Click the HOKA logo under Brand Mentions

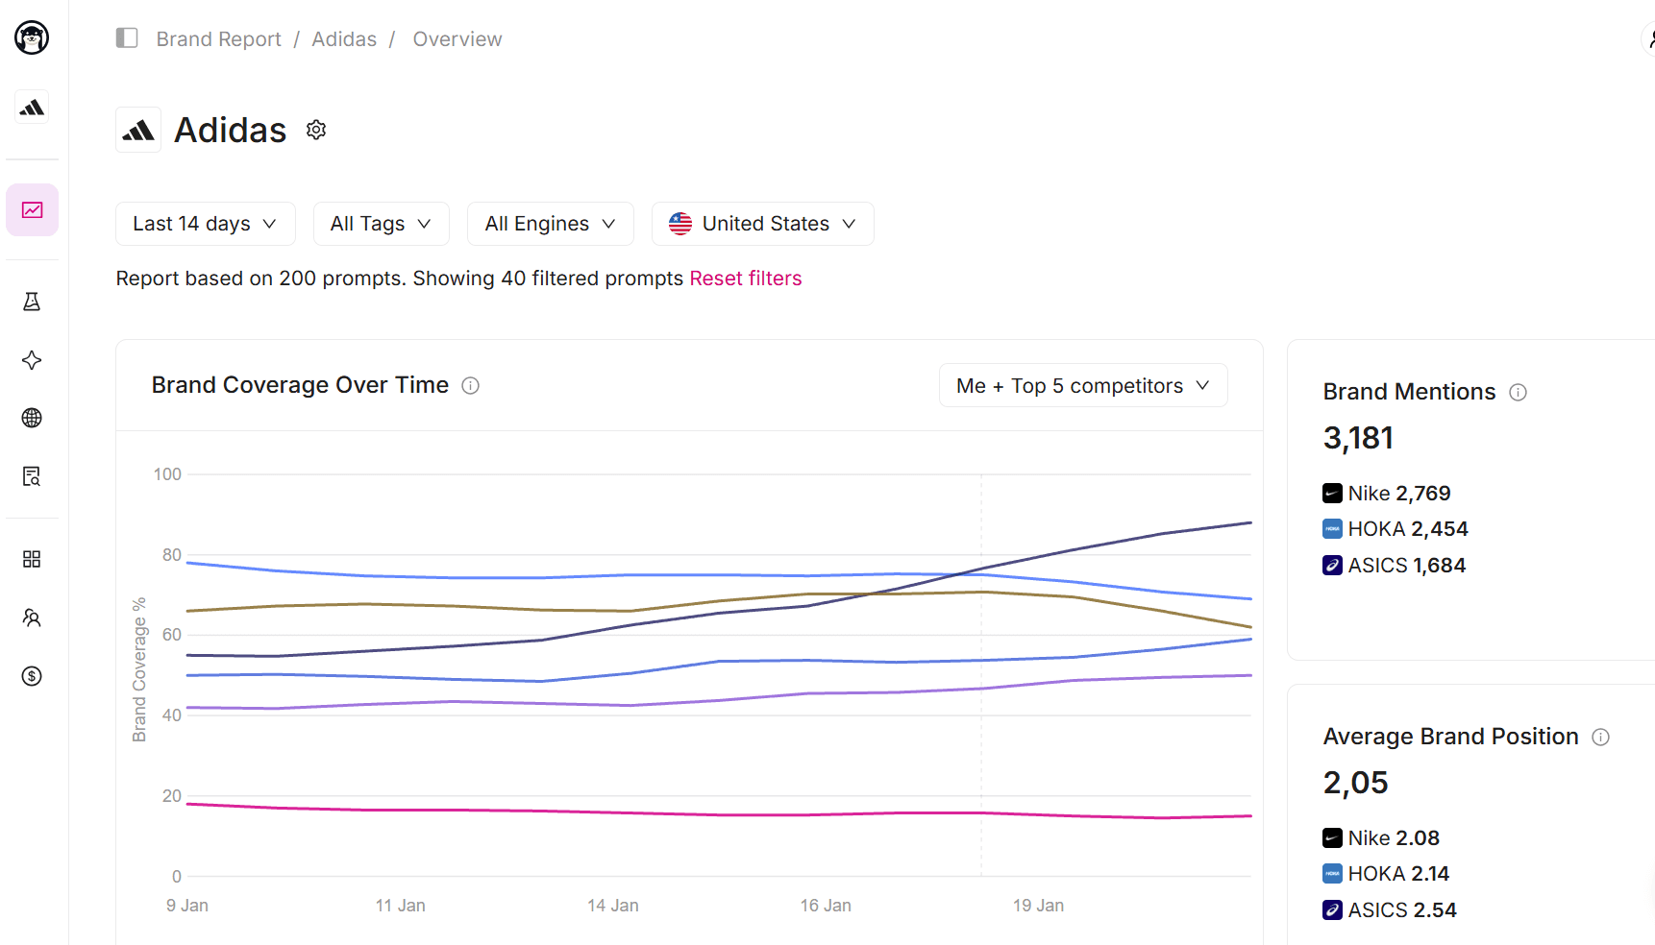[x=1332, y=529]
